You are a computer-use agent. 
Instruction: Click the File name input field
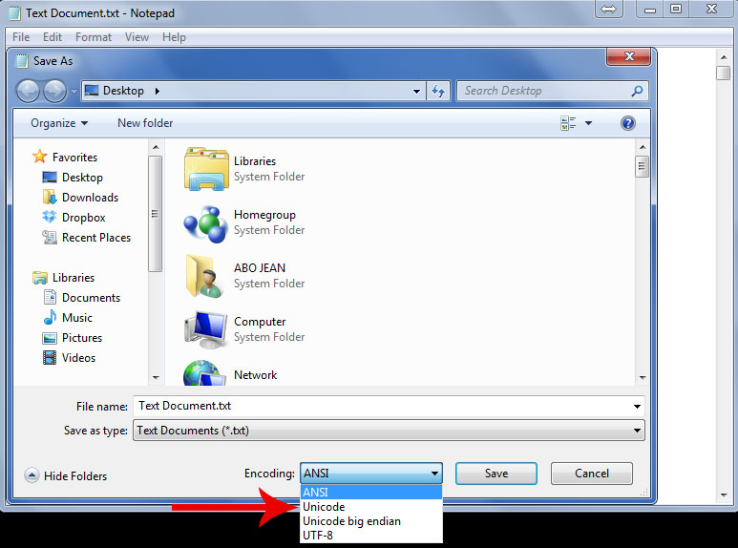382,406
